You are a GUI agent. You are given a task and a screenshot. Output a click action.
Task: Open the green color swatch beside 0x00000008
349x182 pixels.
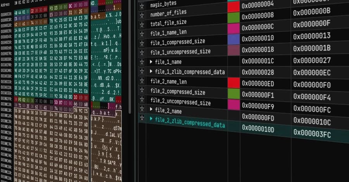(x=233, y=17)
